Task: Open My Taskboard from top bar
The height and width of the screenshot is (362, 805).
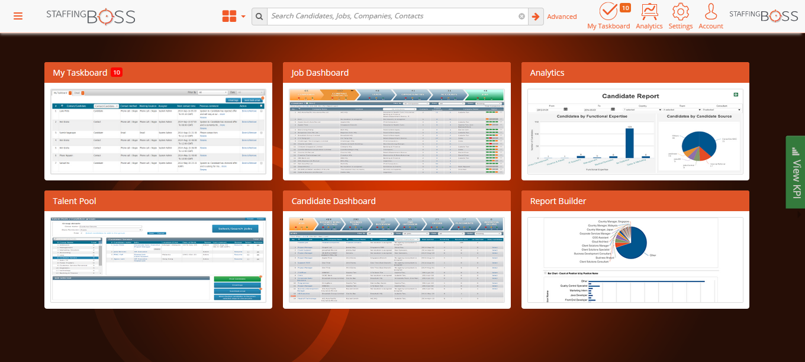Action: tap(608, 17)
